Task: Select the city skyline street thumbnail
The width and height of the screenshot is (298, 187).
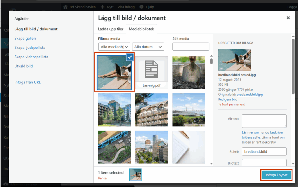Action: click(x=151, y=147)
